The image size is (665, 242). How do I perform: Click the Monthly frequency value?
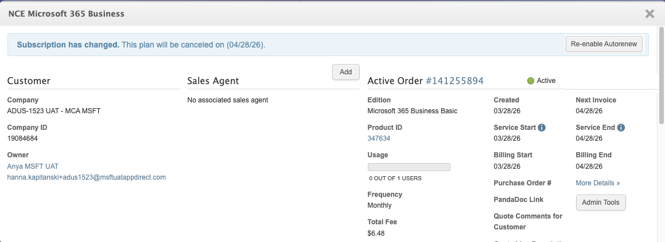pos(380,205)
